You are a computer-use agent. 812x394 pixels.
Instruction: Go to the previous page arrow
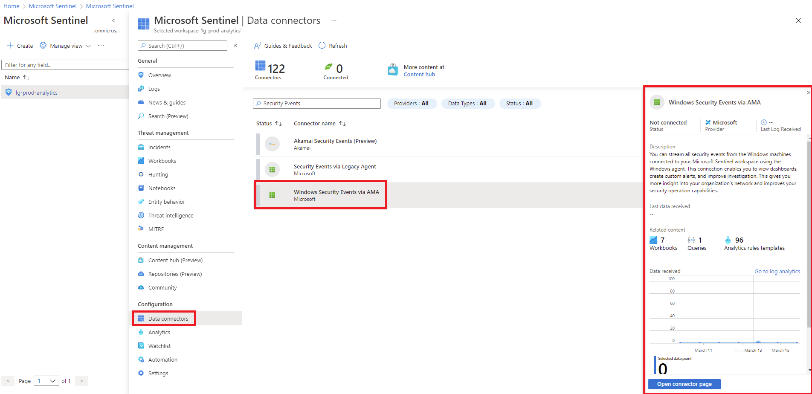pos(8,381)
